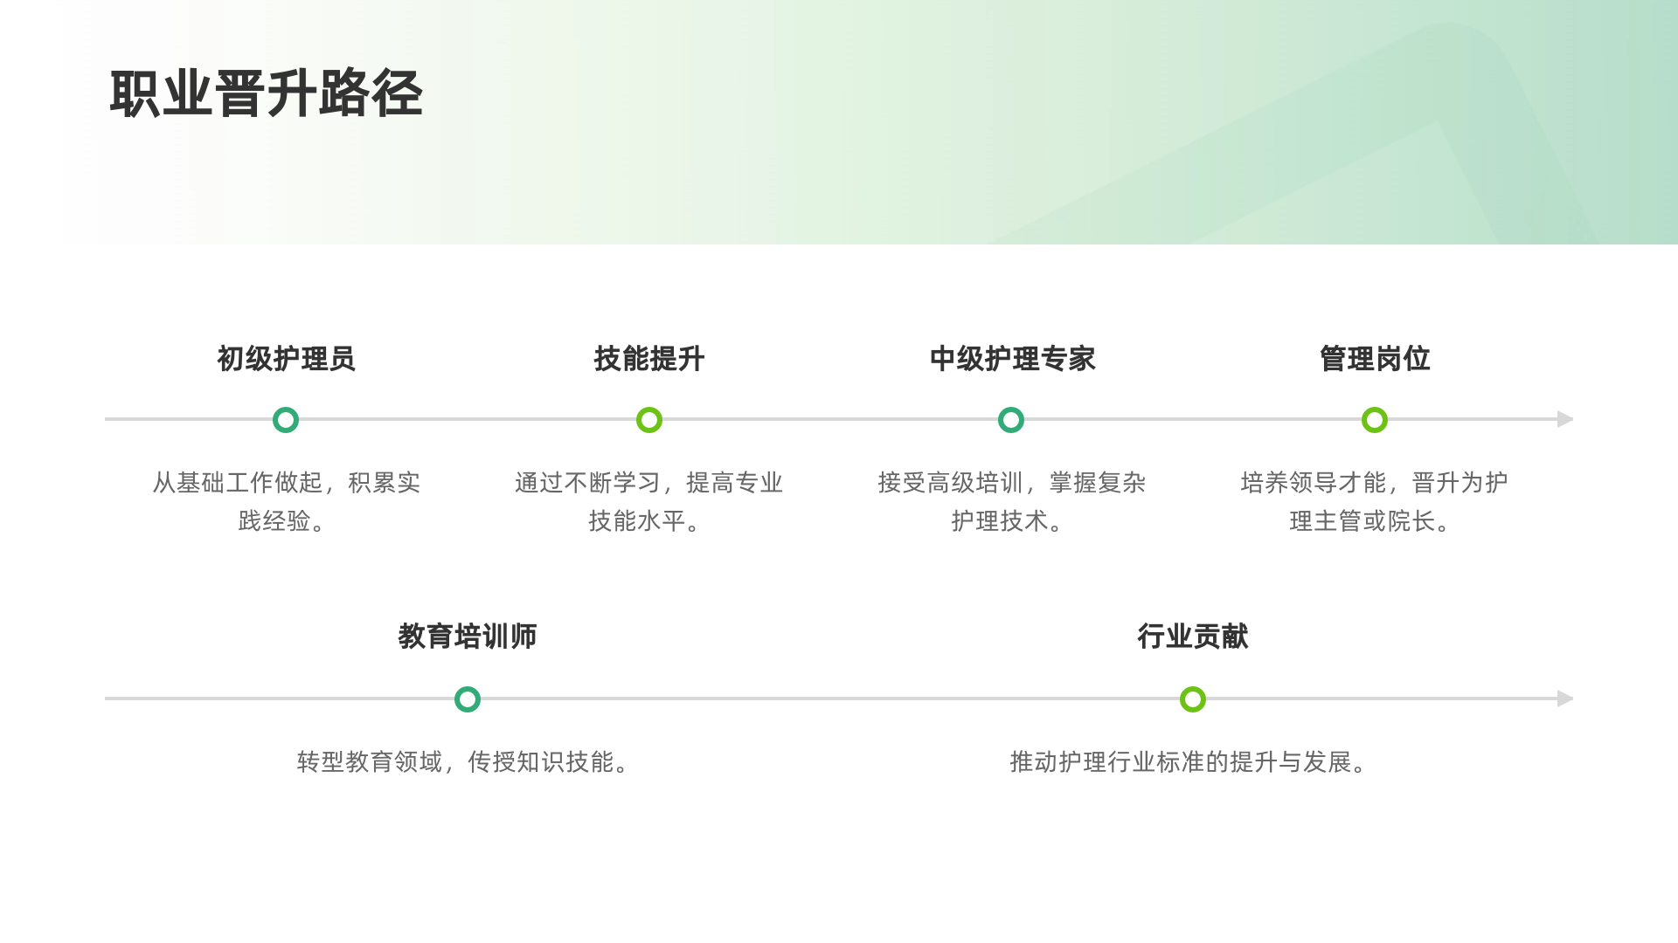Image resolution: width=1678 pixels, height=943 pixels.
Task: Select the 初级护理员 heading
Action: (x=286, y=359)
